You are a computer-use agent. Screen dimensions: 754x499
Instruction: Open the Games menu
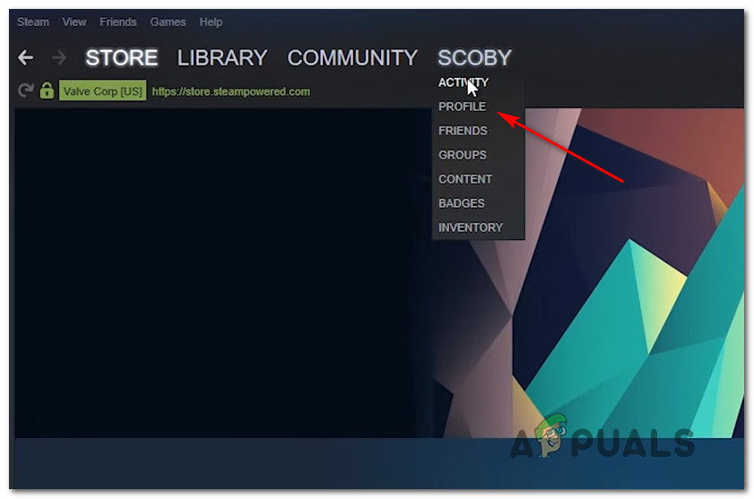168,22
